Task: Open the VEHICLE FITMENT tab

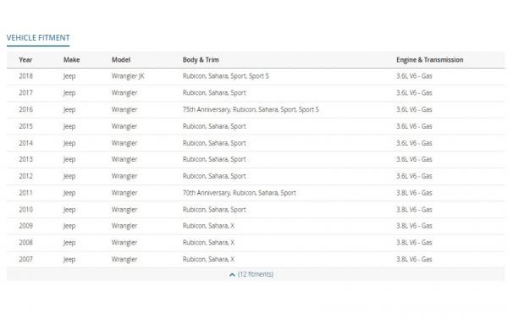Action: (38, 38)
